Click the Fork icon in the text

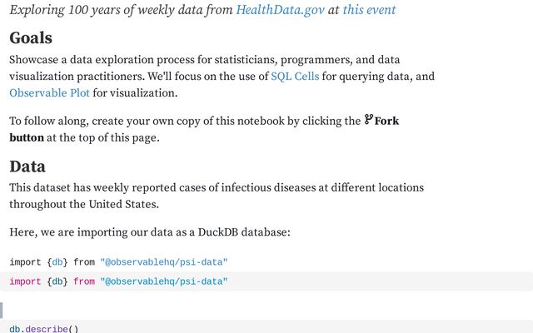369,121
